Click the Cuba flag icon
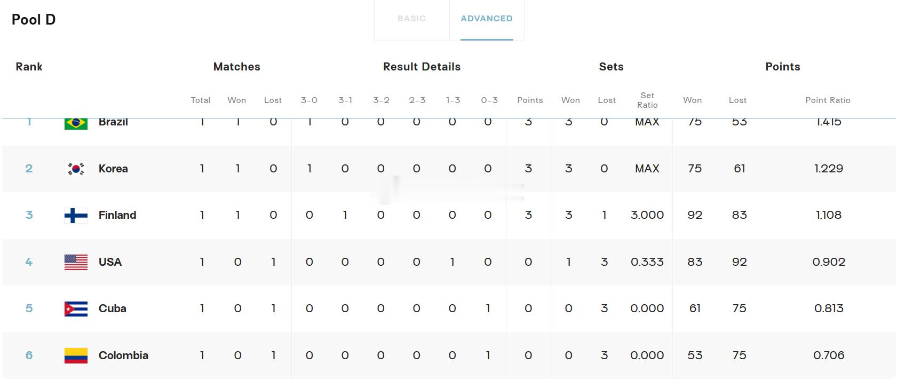Image resolution: width=897 pixels, height=380 pixels. 76,308
